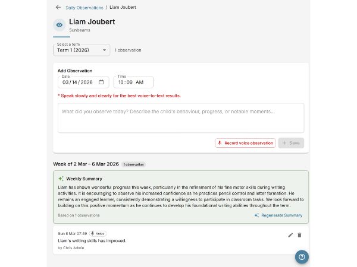The image size is (357, 267).
Task: Click the Save observation button
Action: point(291,143)
